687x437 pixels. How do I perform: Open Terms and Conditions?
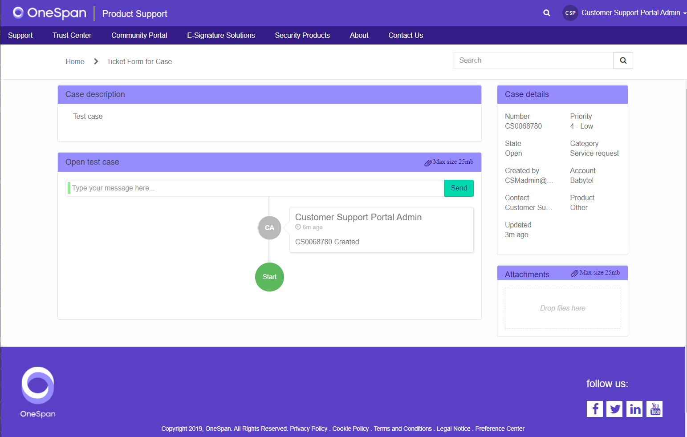[402, 429]
